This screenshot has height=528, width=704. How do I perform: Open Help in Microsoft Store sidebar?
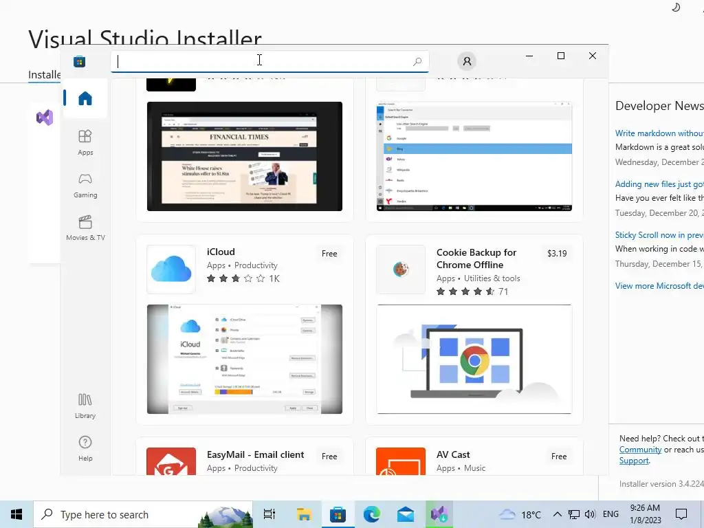pos(85,448)
